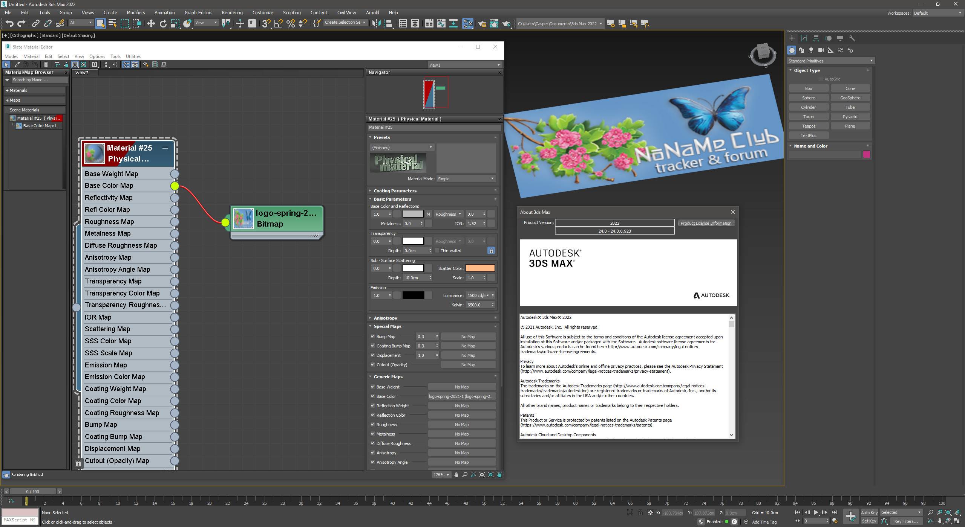Open the (Finishes) presets dropdown
965x527 pixels.
click(x=402, y=147)
